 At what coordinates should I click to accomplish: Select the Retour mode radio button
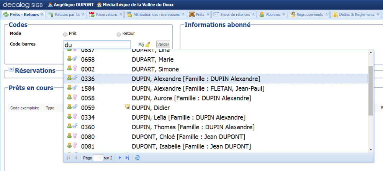point(119,34)
